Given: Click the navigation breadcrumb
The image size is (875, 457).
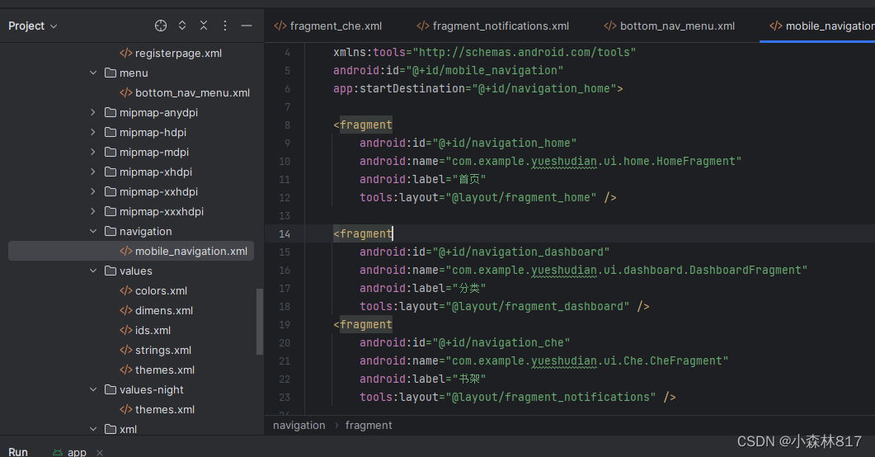Looking at the screenshot, I should (299, 425).
